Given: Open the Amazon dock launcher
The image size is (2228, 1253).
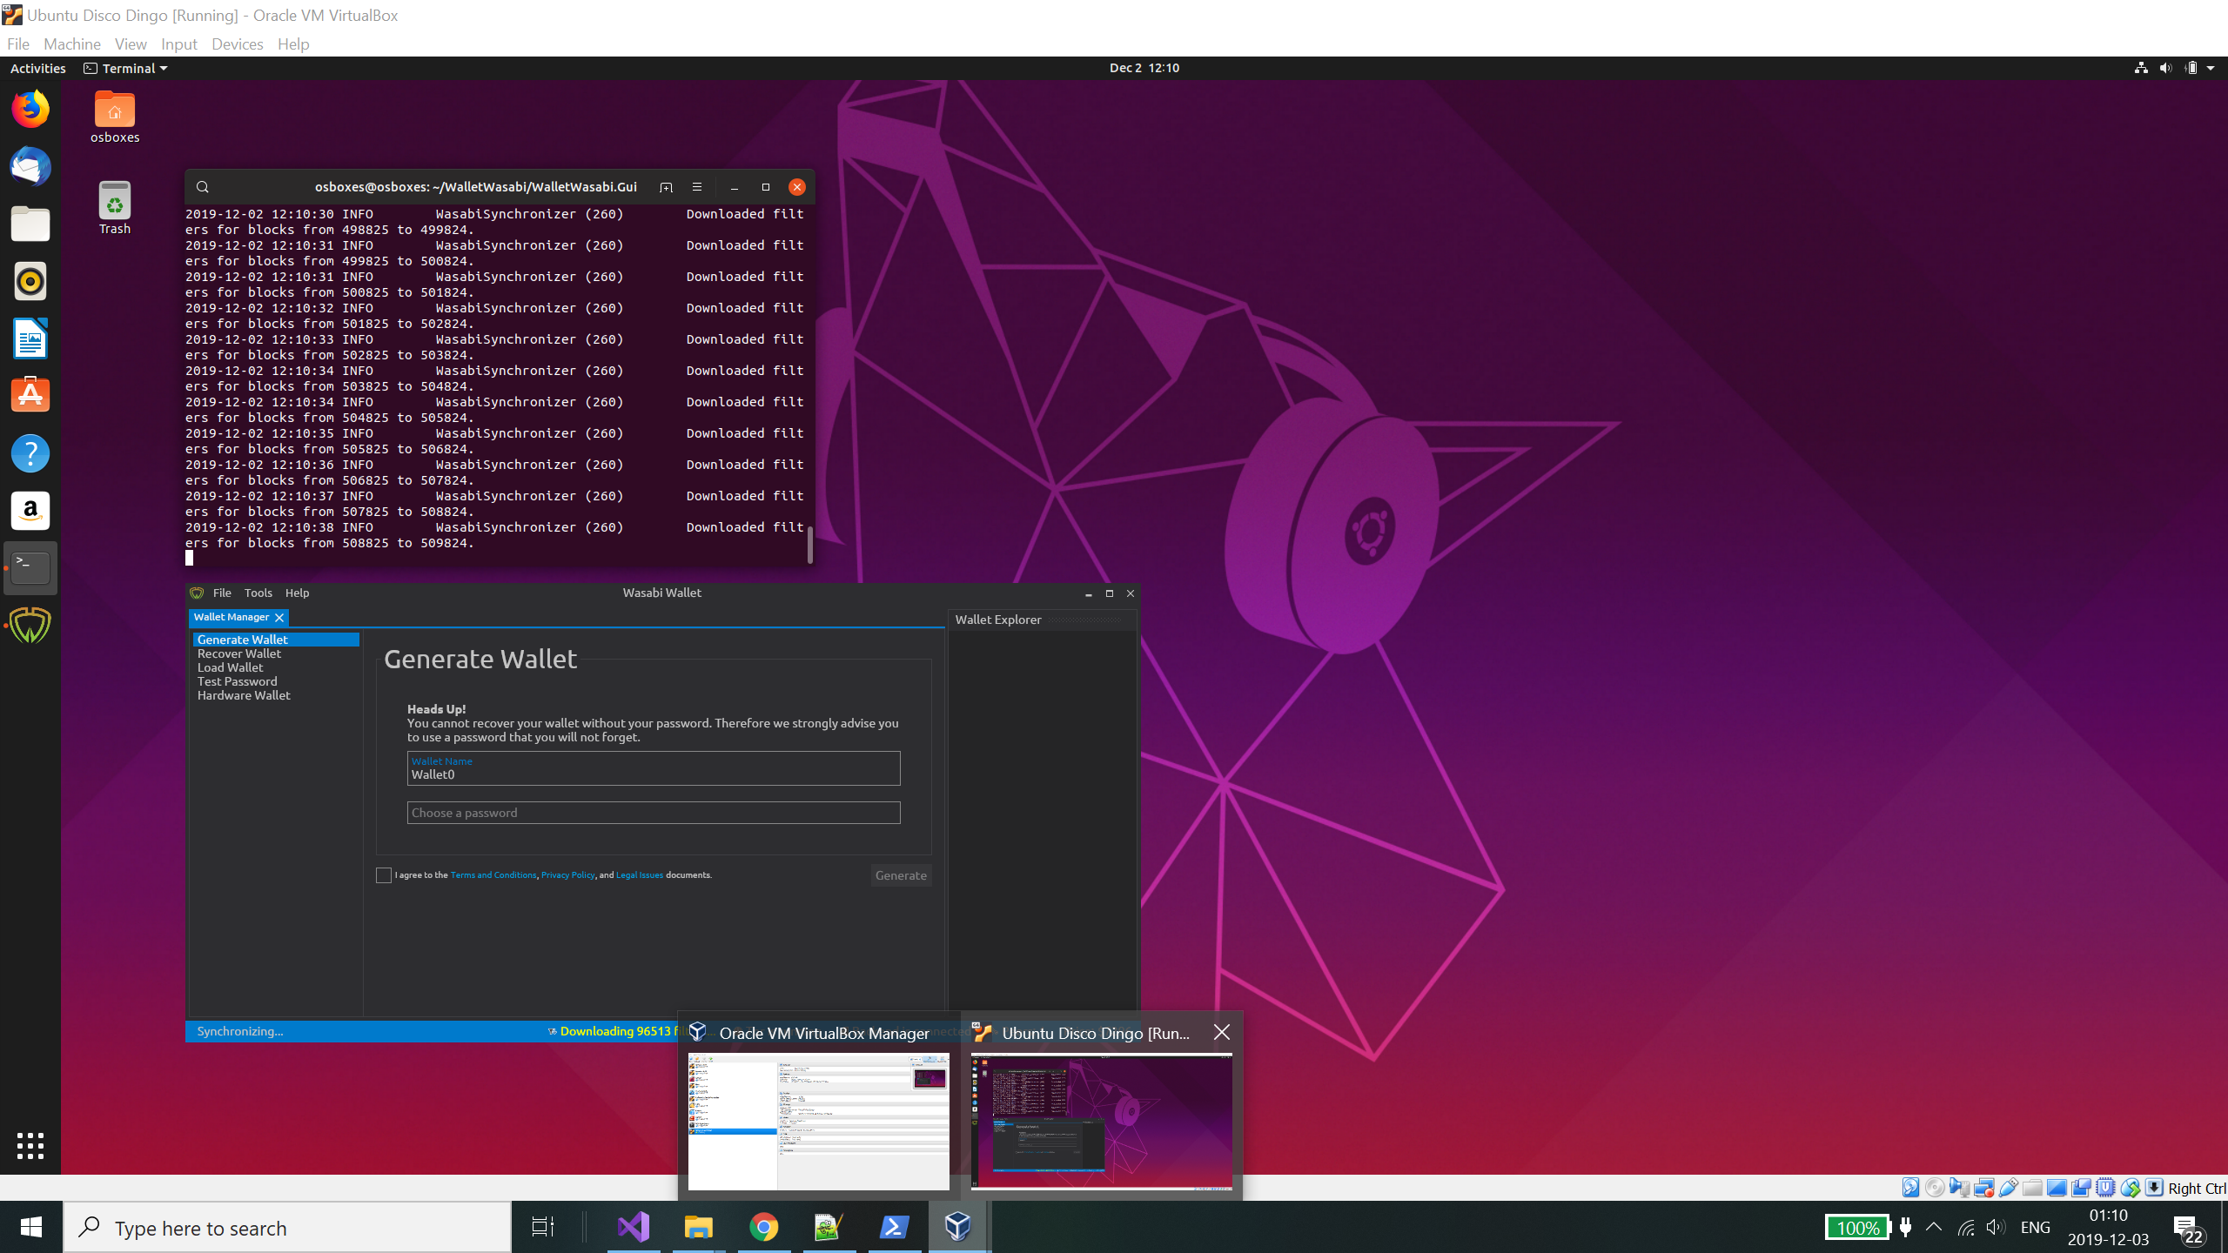Looking at the screenshot, I should 30,511.
